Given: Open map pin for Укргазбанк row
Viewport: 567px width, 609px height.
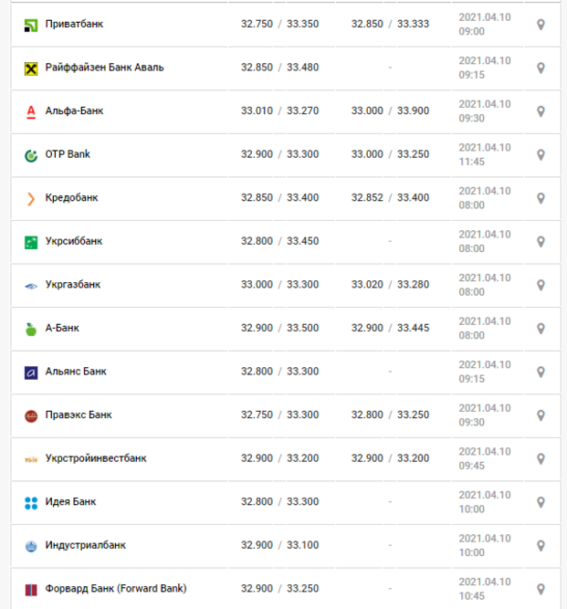Looking at the screenshot, I should [x=541, y=286].
